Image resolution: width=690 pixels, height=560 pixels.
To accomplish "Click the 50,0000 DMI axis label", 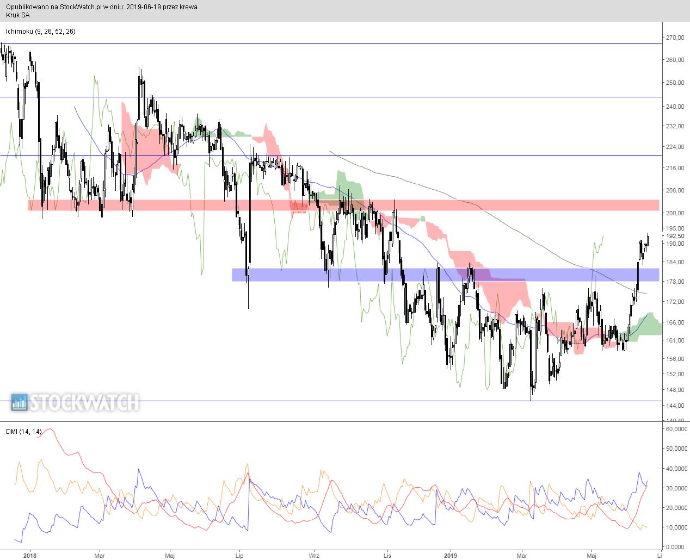I will point(676,449).
